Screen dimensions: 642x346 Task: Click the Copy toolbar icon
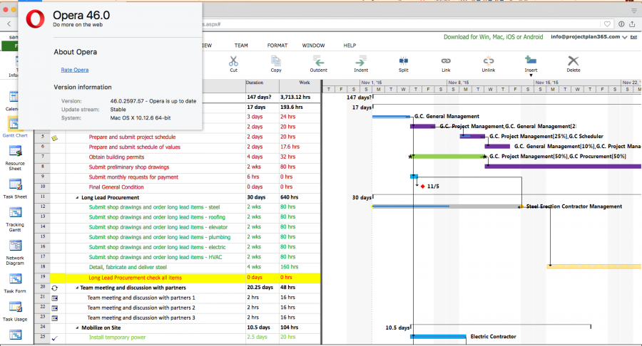[x=276, y=61]
